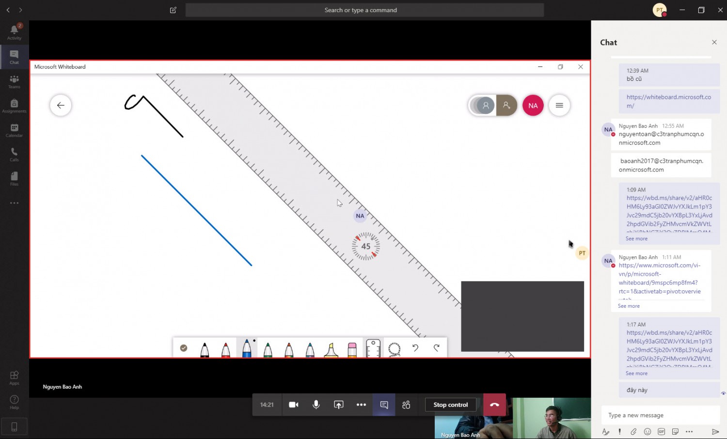Screen dimensions: 727x439
Task: Redo whiteboard stroke
Action: point(437,348)
